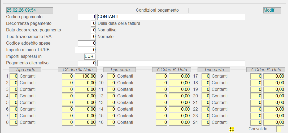The image size is (288, 133).
Task: Click the Data decorrenza pagamento field
Action: click(93, 30)
